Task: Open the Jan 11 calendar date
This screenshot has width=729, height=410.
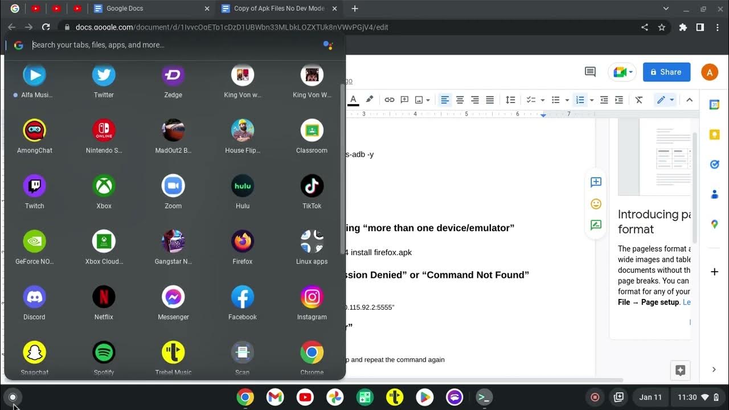Action: [650, 397]
